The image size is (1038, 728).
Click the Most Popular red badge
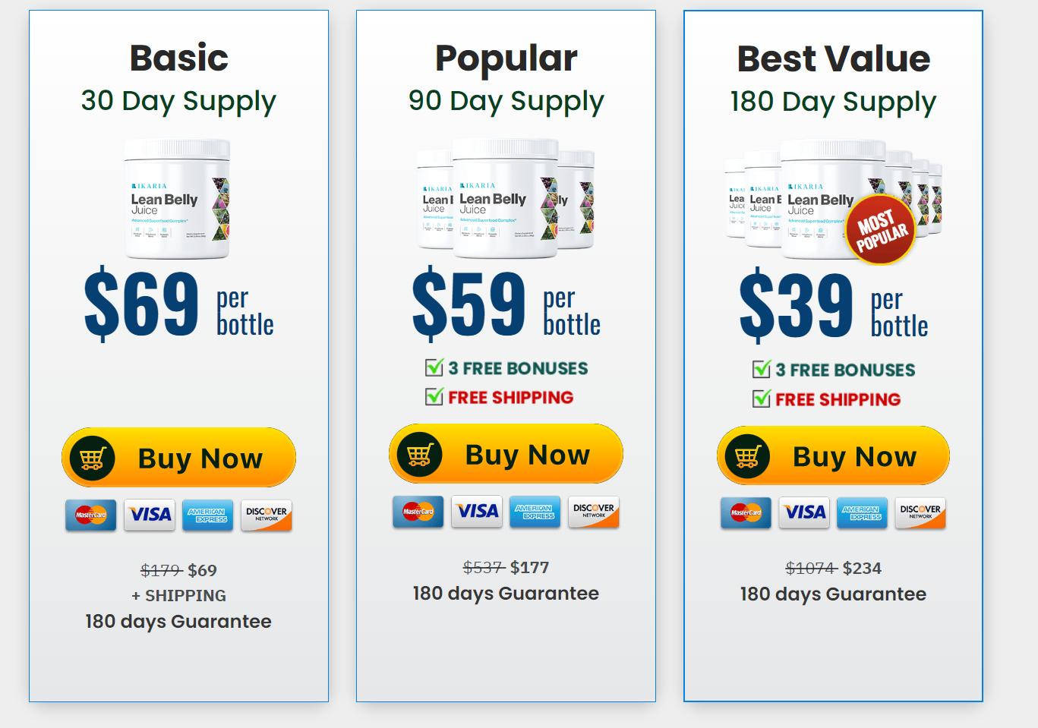[x=881, y=231]
